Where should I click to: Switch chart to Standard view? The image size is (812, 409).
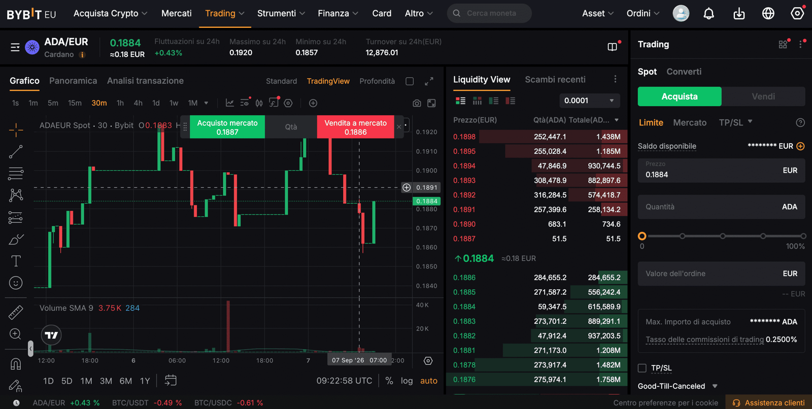(x=282, y=81)
